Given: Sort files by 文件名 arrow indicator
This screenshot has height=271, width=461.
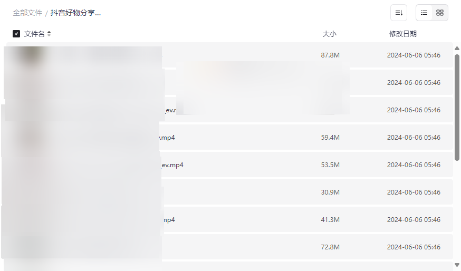Looking at the screenshot, I should pos(49,34).
